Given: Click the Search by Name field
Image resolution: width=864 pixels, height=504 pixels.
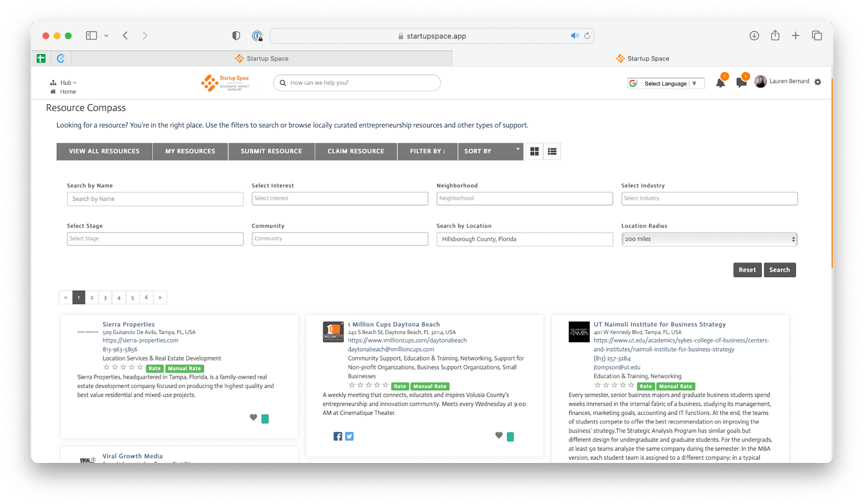Looking at the screenshot, I should [x=155, y=199].
